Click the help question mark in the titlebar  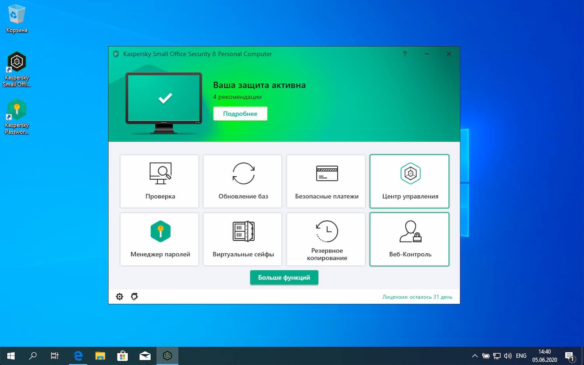point(405,54)
